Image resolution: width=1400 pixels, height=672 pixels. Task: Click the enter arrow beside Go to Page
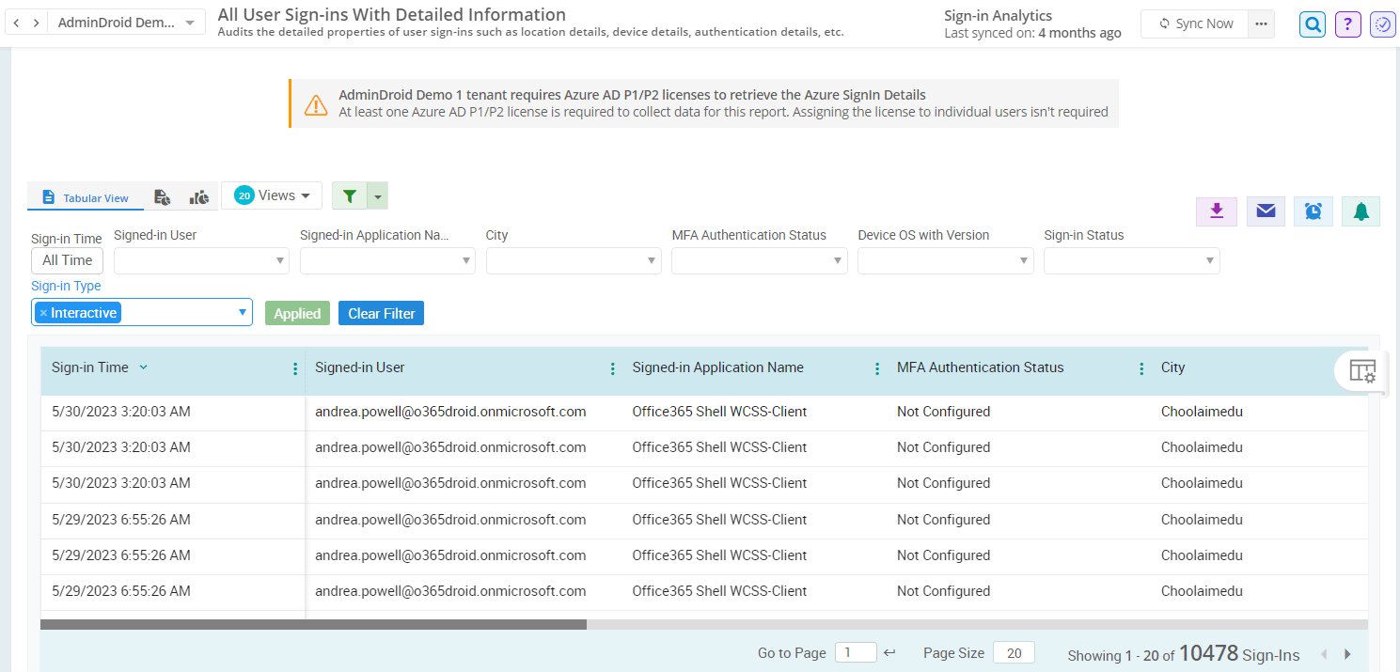pos(889,652)
